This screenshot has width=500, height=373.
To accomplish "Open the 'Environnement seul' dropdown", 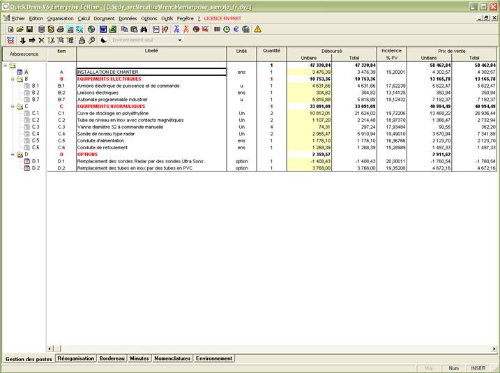I will [x=180, y=40].
